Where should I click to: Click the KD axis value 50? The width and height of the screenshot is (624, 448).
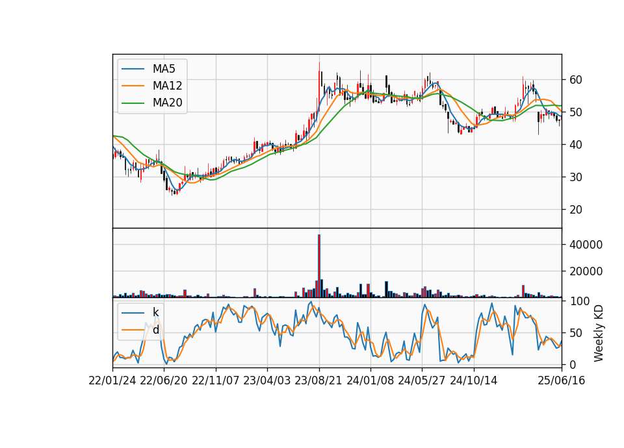pyautogui.click(x=576, y=333)
